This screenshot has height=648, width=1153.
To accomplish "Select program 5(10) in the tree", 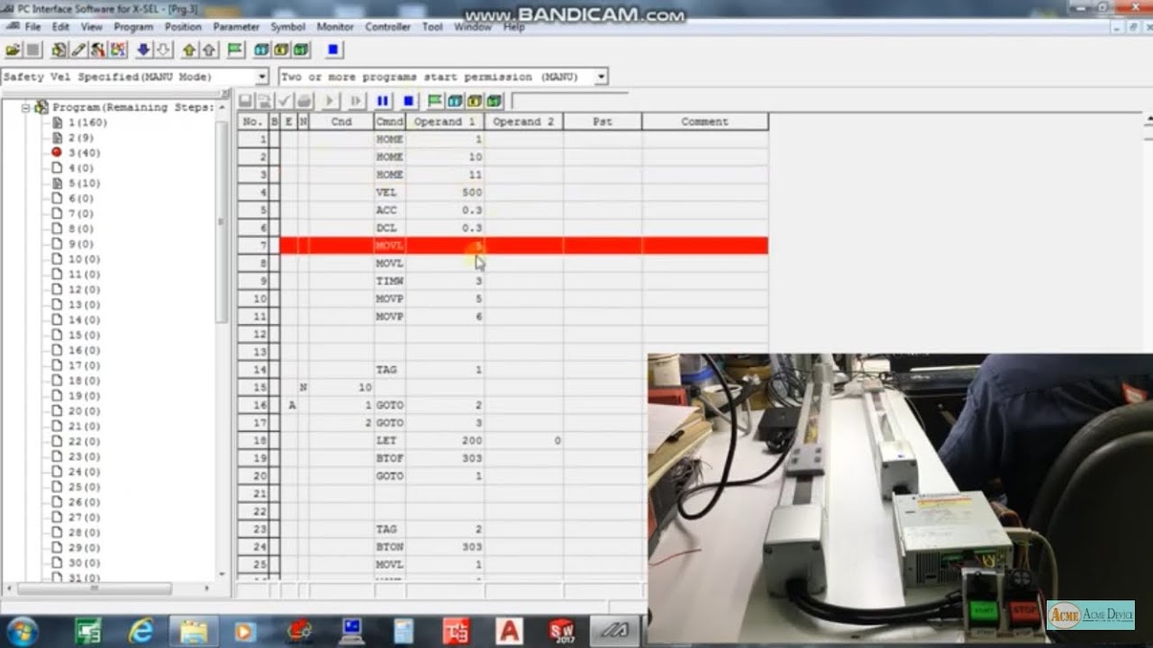I will (x=84, y=184).
